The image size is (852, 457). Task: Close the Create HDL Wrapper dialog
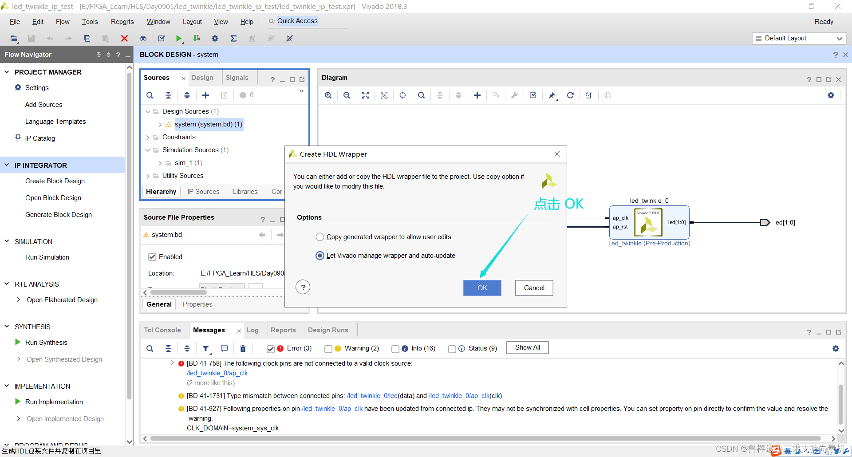tap(557, 154)
